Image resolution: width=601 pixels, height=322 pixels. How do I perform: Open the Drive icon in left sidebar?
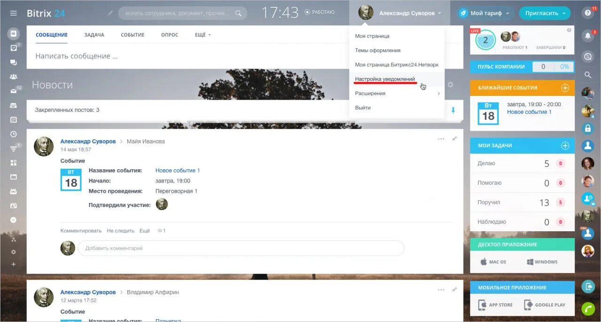pyautogui.click(x=14, y=105)
